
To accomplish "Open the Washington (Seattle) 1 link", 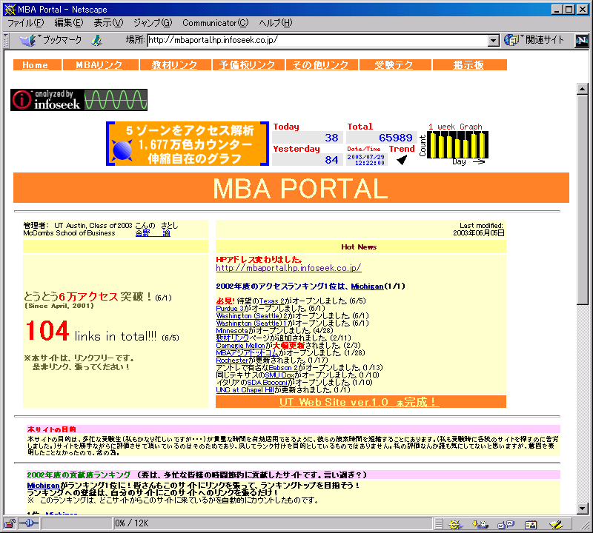I will click(251, 324).
